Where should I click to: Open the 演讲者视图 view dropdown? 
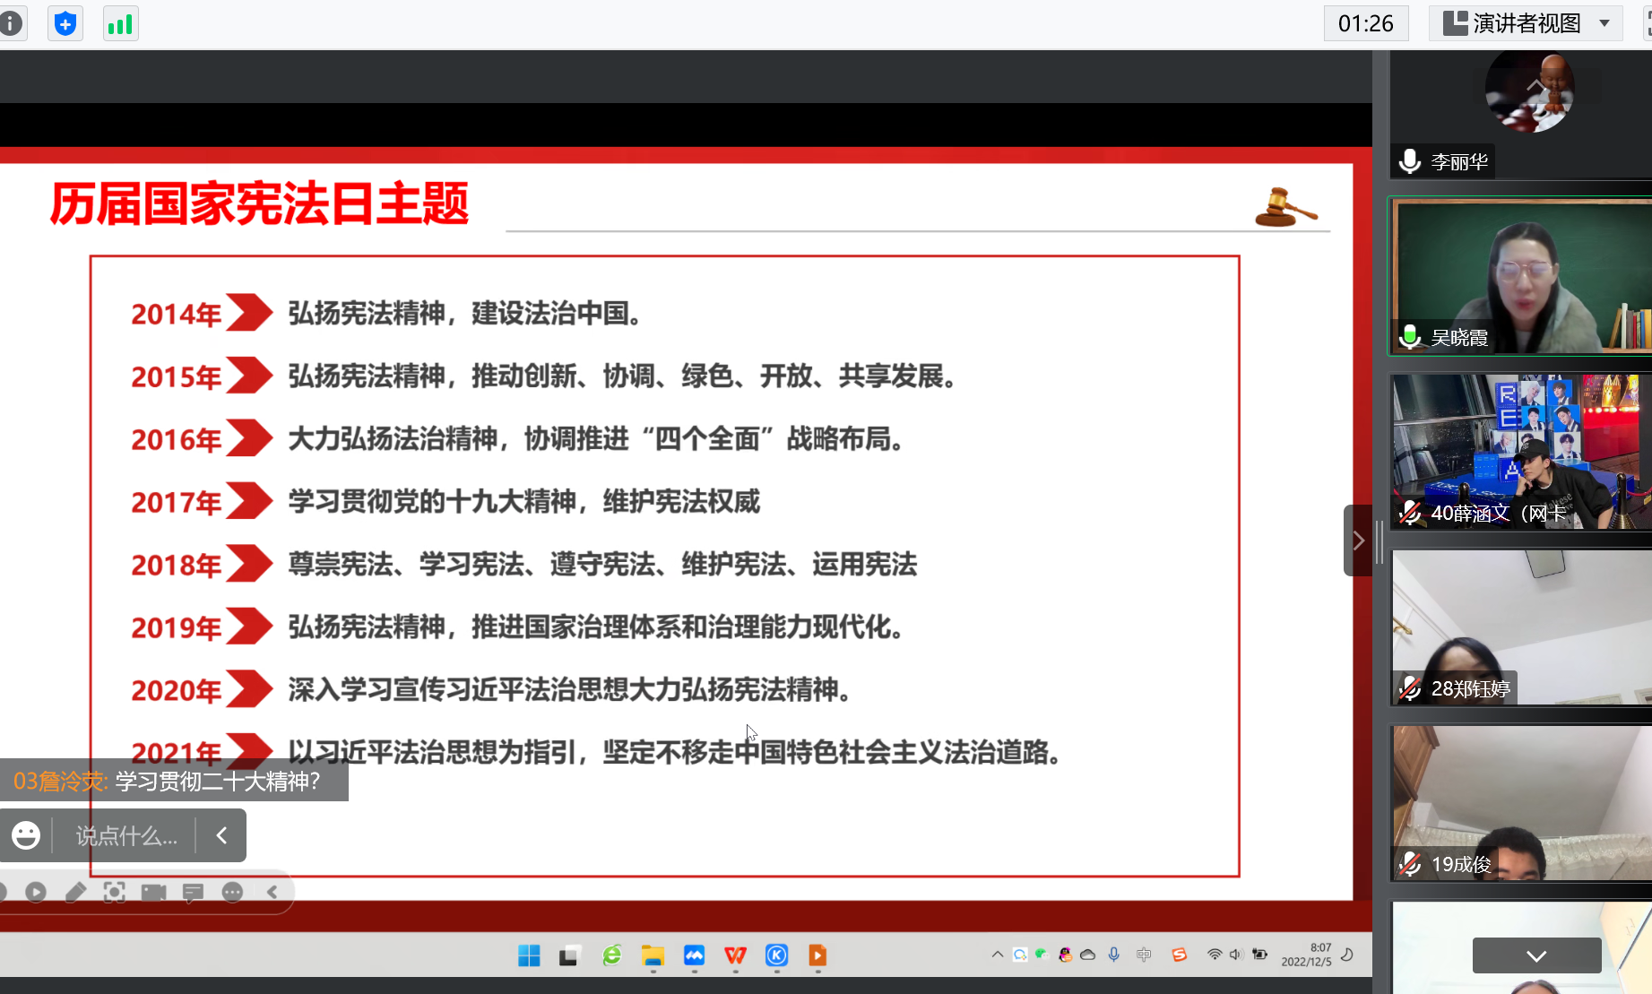pos(1526,23)
